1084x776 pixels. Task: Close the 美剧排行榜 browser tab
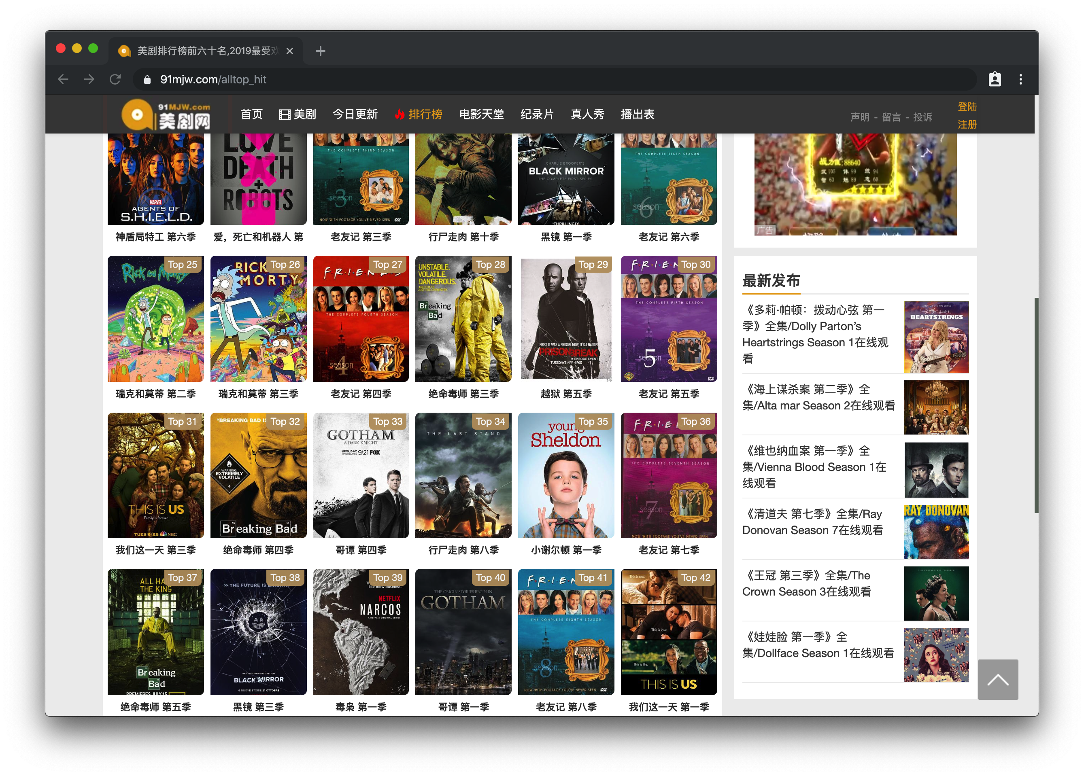pyautogui.click(x=290, y=51)
